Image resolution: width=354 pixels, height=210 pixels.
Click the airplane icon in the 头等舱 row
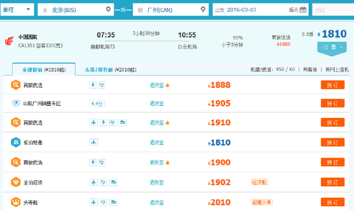[93, 202]
